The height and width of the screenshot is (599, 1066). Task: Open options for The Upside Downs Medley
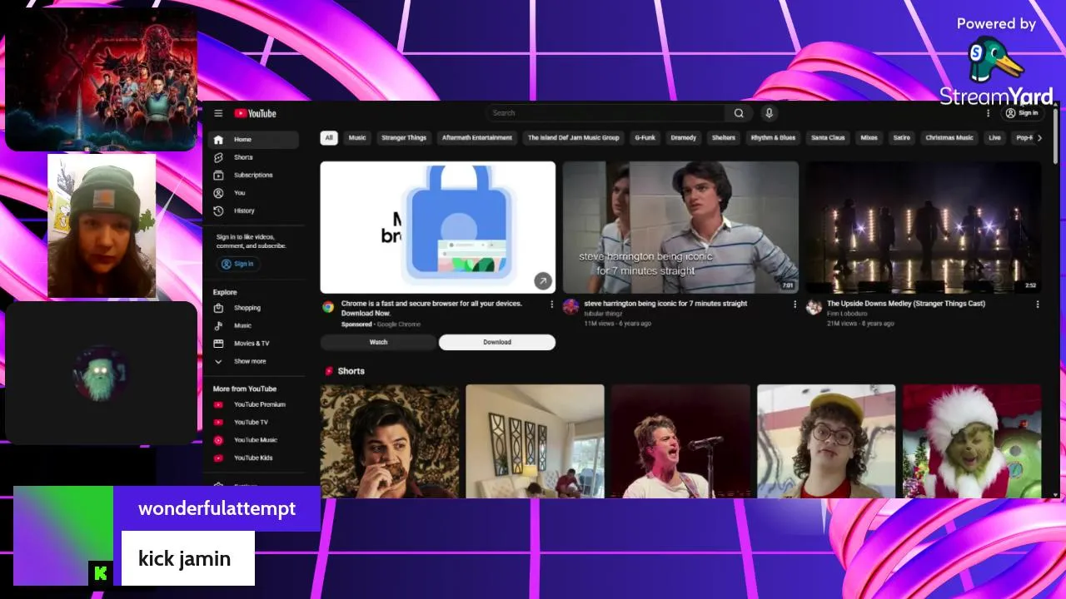1038,304
